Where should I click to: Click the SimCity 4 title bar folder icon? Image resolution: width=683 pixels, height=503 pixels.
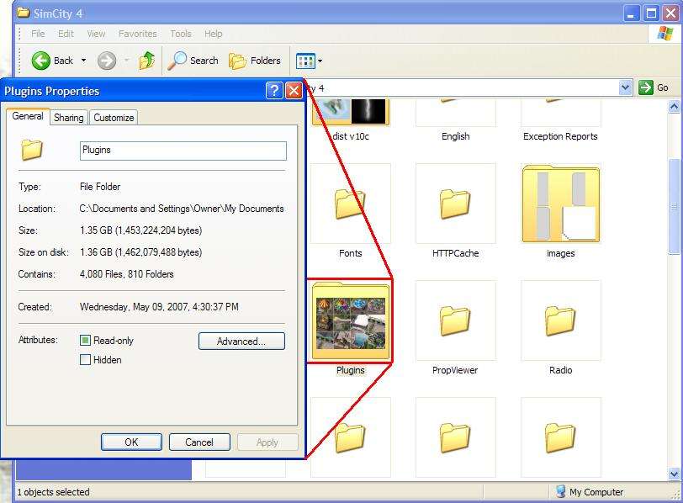23,13
